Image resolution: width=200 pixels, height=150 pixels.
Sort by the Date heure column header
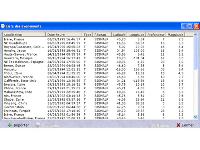[64, 35]
